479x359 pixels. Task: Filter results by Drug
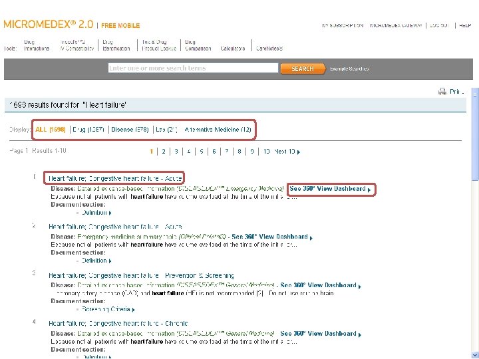(x=88, y=130)
